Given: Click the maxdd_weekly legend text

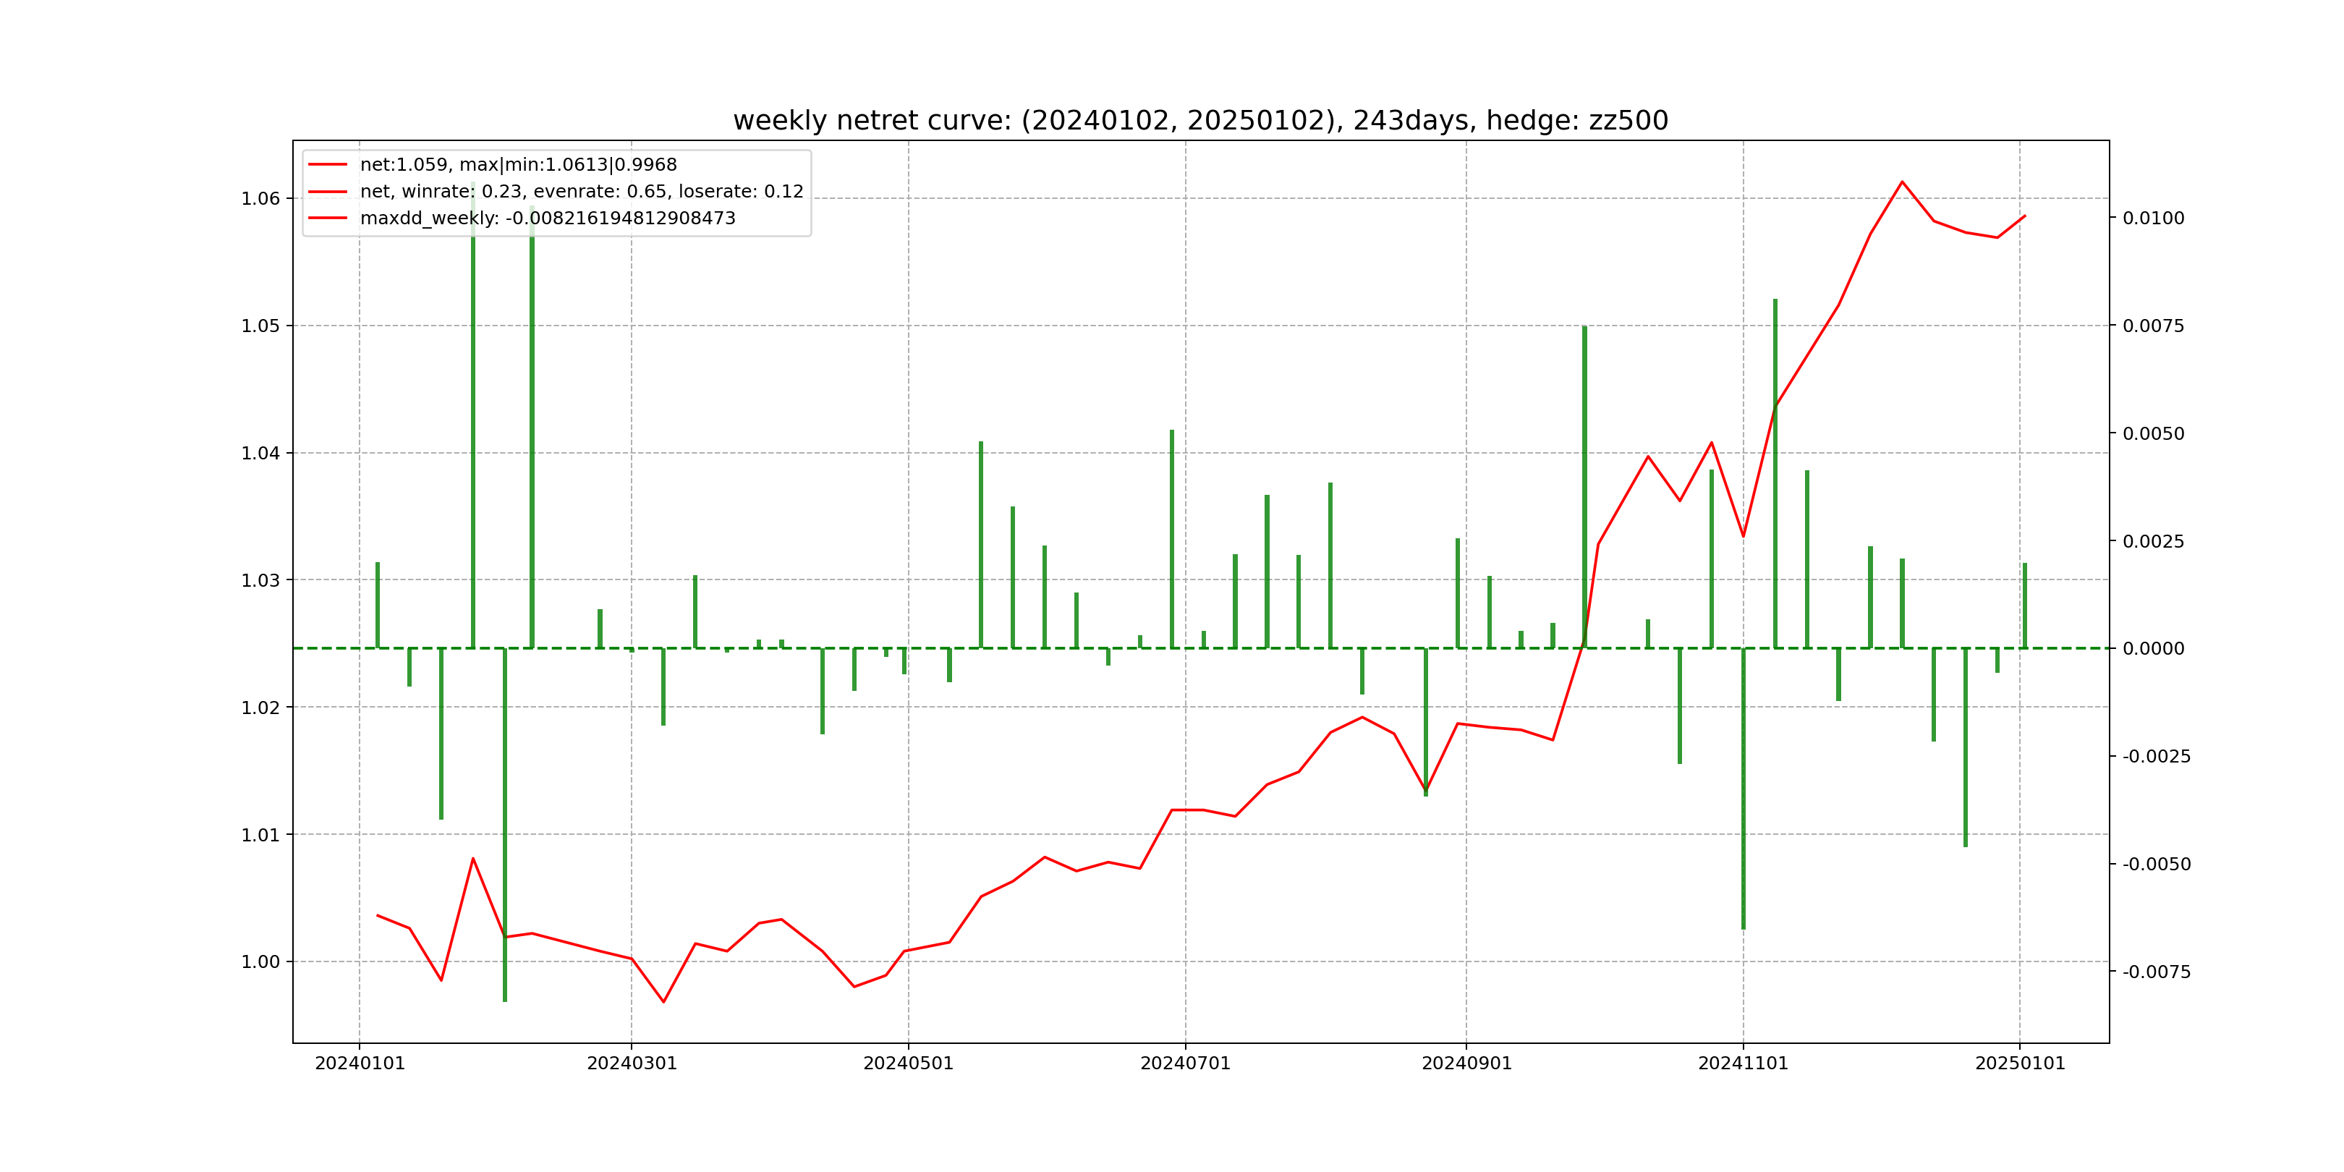Looking at the screenshot, I should pyautogui.click(x=547, y=218).
